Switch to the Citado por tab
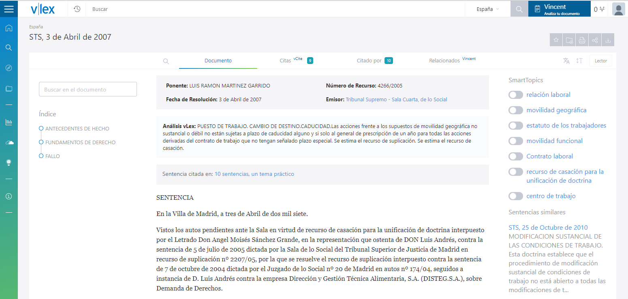This screenshot has height=299, width=628. (370, 60)
